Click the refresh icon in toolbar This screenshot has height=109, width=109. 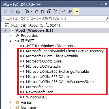[x=43, y=11]
